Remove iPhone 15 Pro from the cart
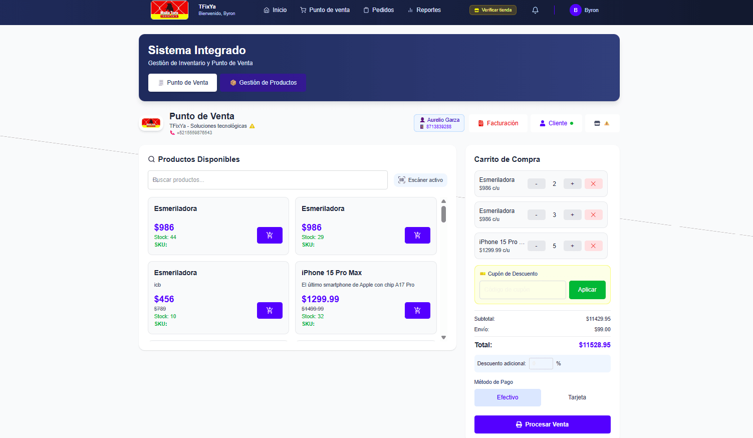753x438 pixels. (593, 246)
